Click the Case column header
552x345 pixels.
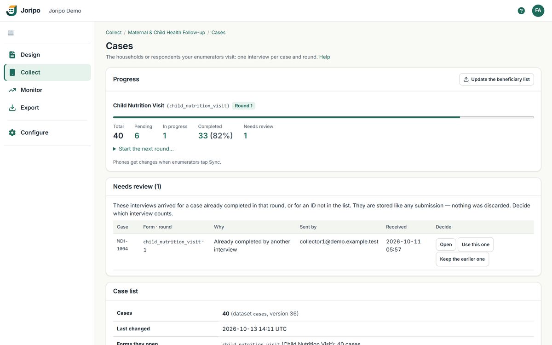click(122, 227)
